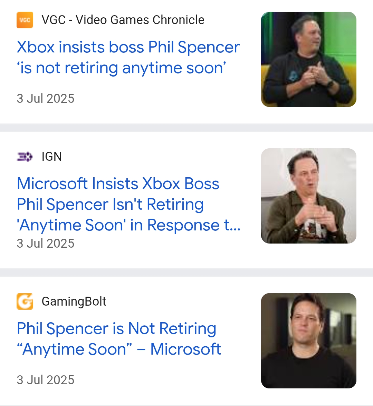This screenshot has height=406, width=373.
Task: Open the "Phil Spencer is Not Retiring" headline
Action: 116,328
